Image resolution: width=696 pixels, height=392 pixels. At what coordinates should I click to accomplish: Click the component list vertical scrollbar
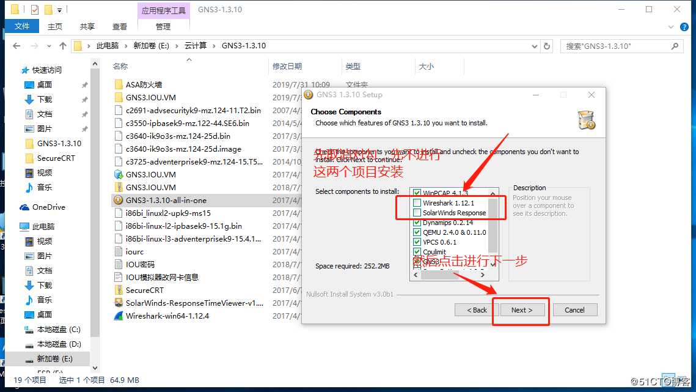click(x=493, y=227)
